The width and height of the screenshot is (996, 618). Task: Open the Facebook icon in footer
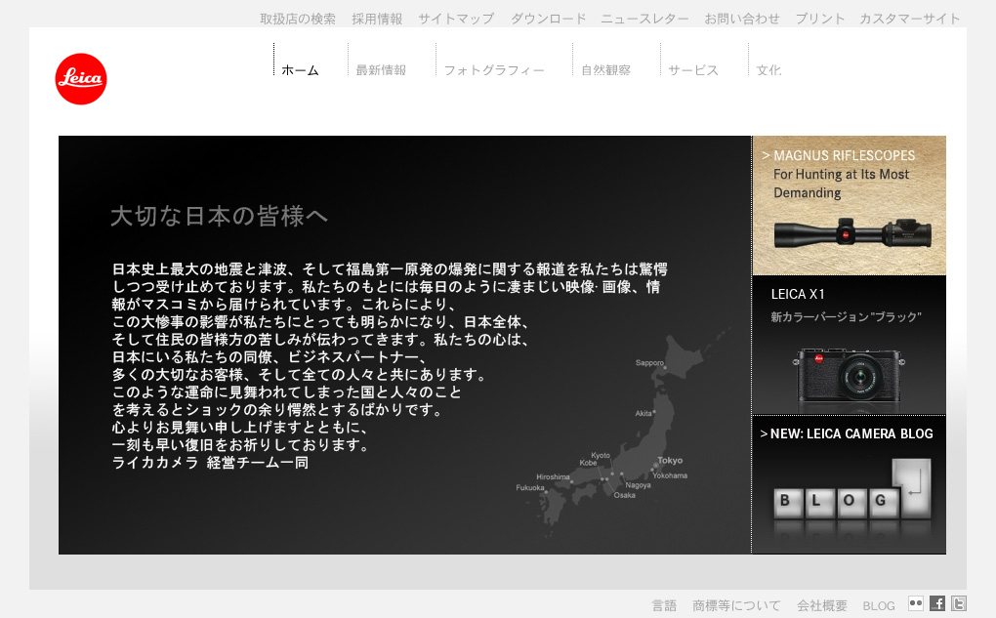(937, 603)
